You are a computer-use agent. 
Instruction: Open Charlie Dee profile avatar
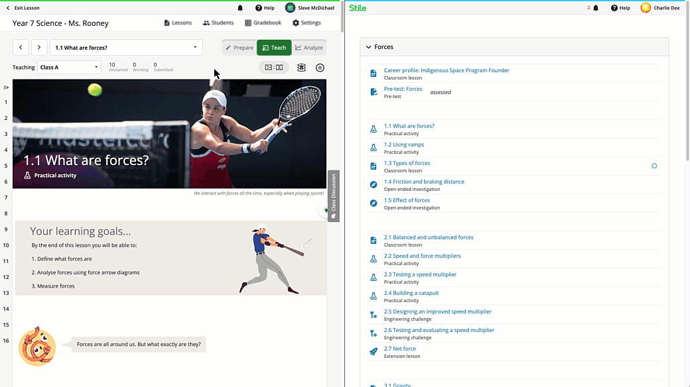tap(646, 8)
